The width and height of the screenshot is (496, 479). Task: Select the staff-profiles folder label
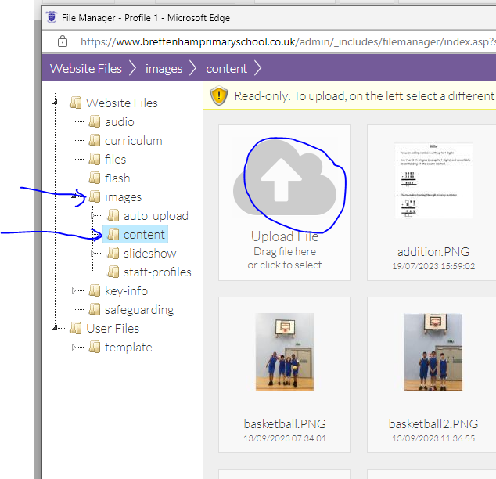click(x=157, y=272)
